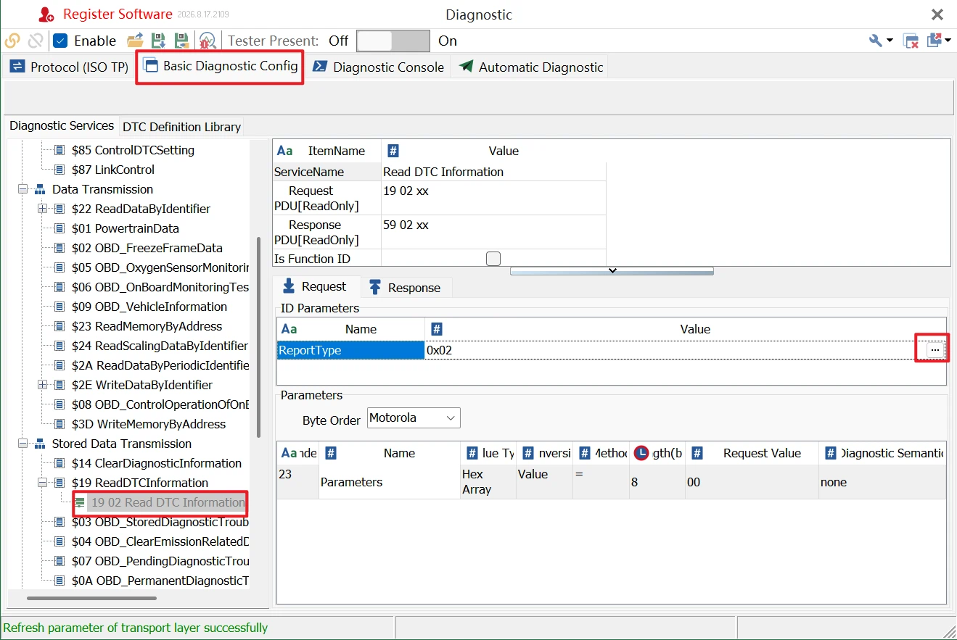Collapse the Stored Data Transmission group
The width and height of the screenshot is (957, 640).
22,444
